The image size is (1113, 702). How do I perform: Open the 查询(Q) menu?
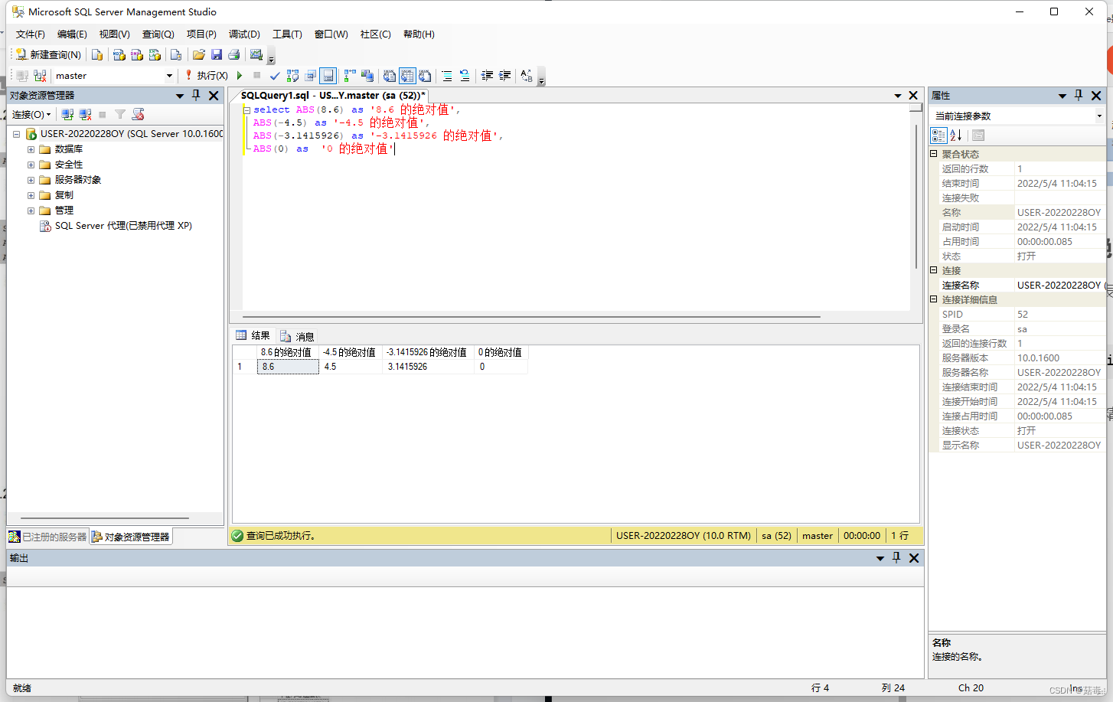[158, 34]
